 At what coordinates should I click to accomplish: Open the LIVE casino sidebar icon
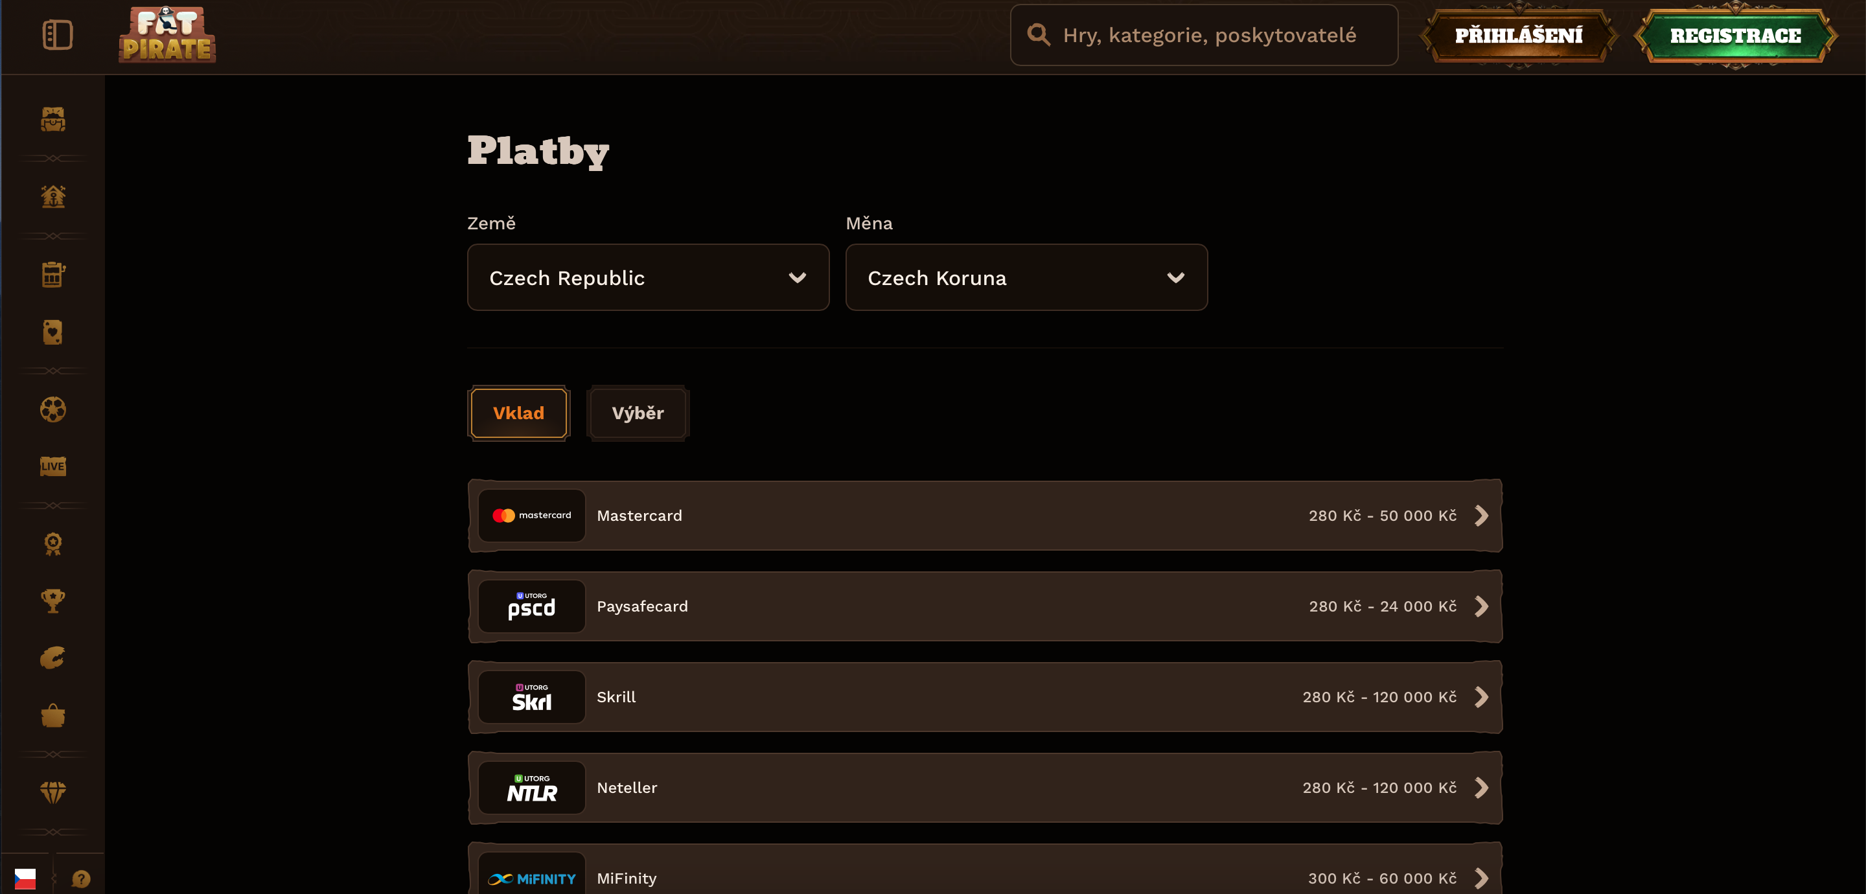pyautogui.click(x=53, y=466)
